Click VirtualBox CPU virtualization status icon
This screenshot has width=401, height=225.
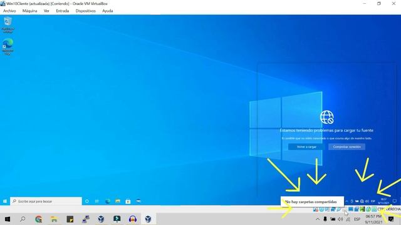point(362,209)
